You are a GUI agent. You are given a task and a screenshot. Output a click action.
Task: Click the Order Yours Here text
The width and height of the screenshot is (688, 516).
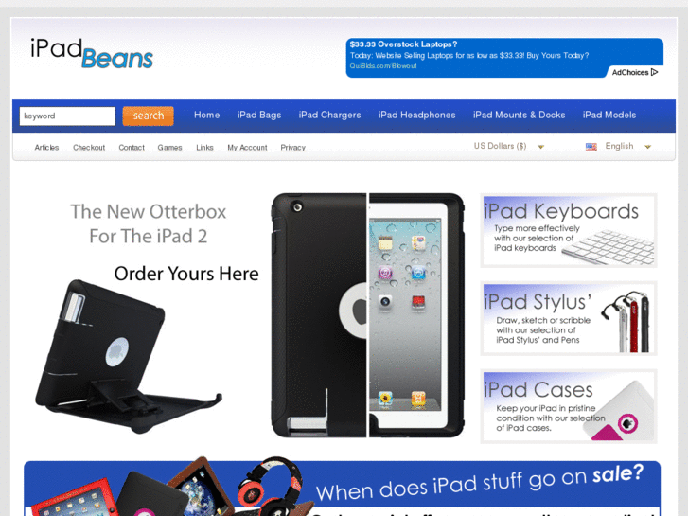(x=186, y=274)
